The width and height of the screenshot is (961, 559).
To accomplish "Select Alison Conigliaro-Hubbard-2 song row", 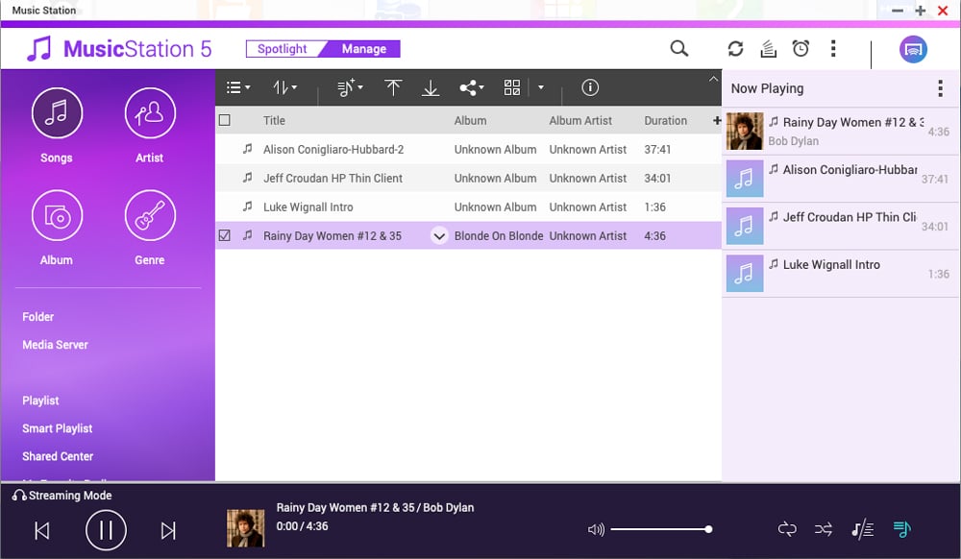I will tap(468, 150).
